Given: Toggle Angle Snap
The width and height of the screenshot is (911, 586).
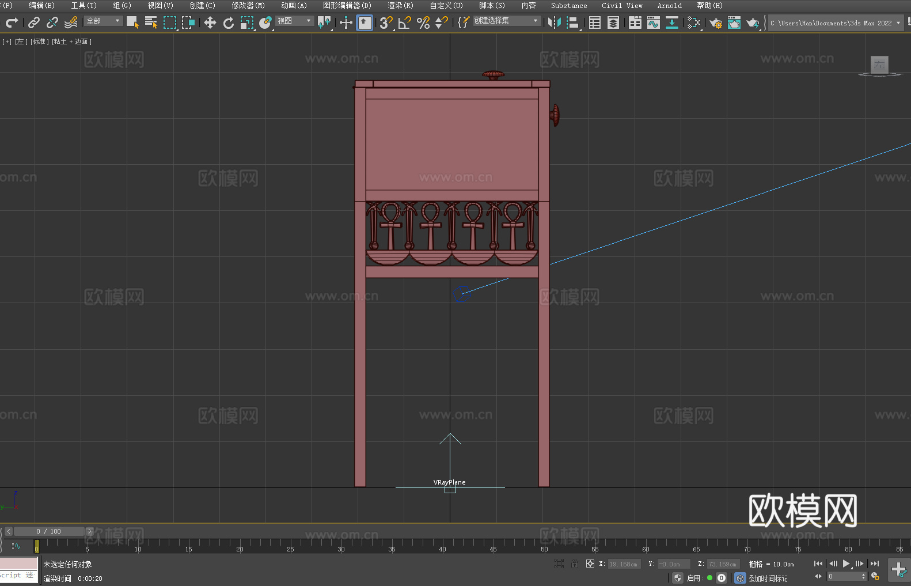Looking at the screenshot, I should pos(405,22).
